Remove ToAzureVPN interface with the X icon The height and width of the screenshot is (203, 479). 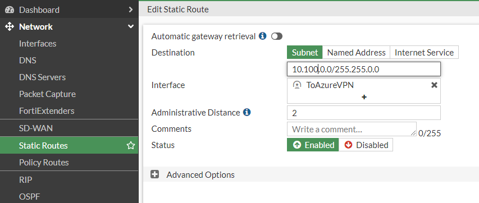[x=434, y=85]
